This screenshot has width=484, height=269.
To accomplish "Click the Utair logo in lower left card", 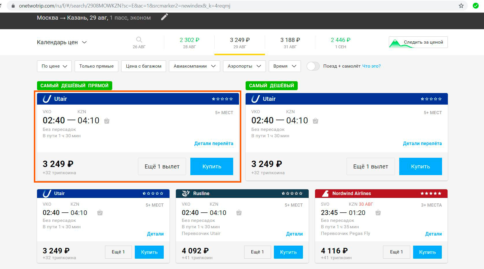I will click(47, 193).
